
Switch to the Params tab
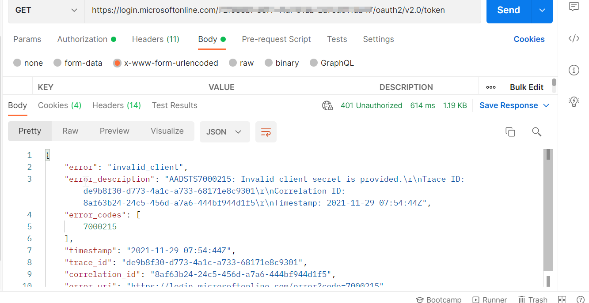(27, 39)
